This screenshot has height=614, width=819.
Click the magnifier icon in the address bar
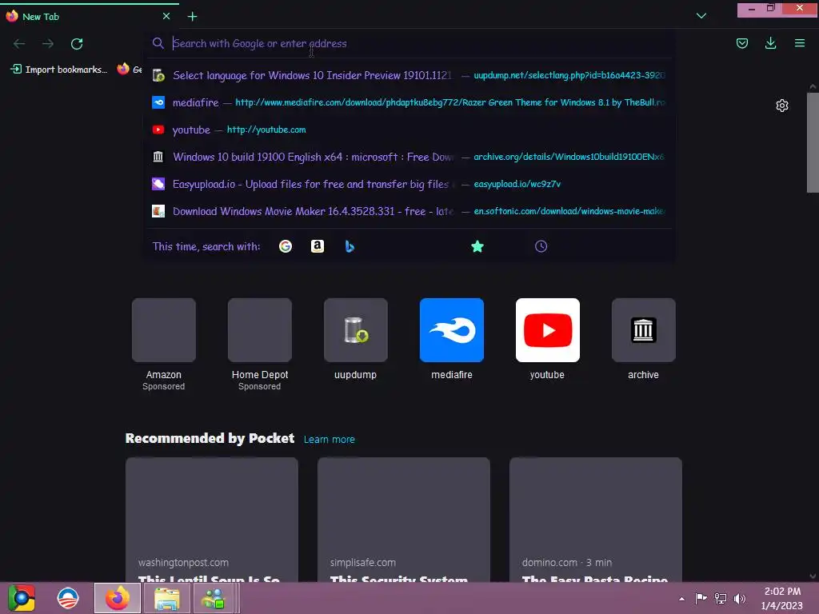point(158,43)
